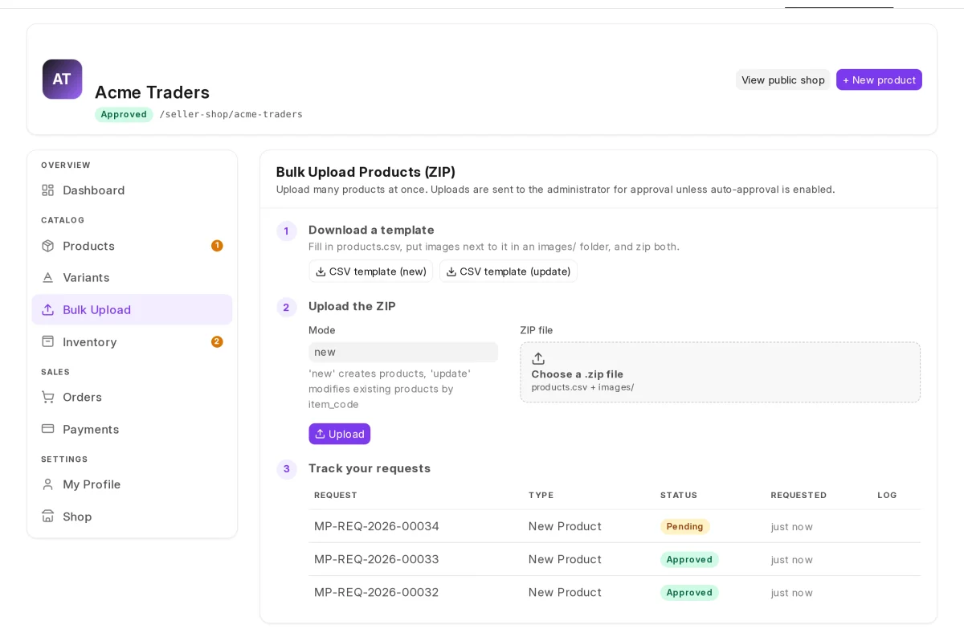This screenshot has width=964, height=633.
Task: Click the Shop storefront icon
Action: pos(48,517)
